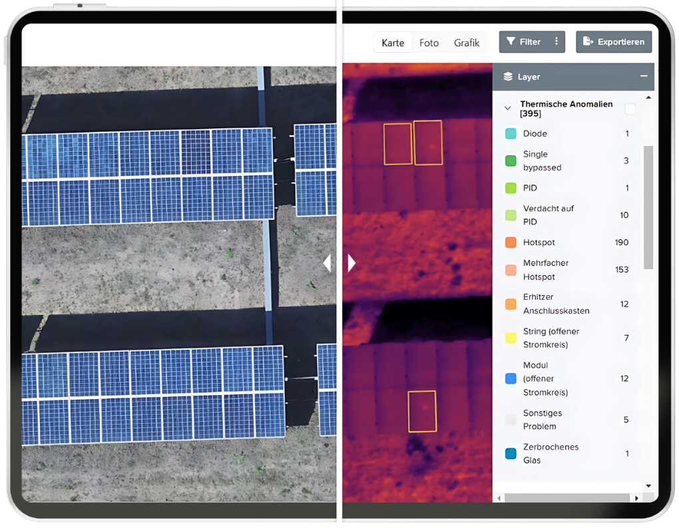Click the layer panel vertical scrollbar

pos(648,207)
